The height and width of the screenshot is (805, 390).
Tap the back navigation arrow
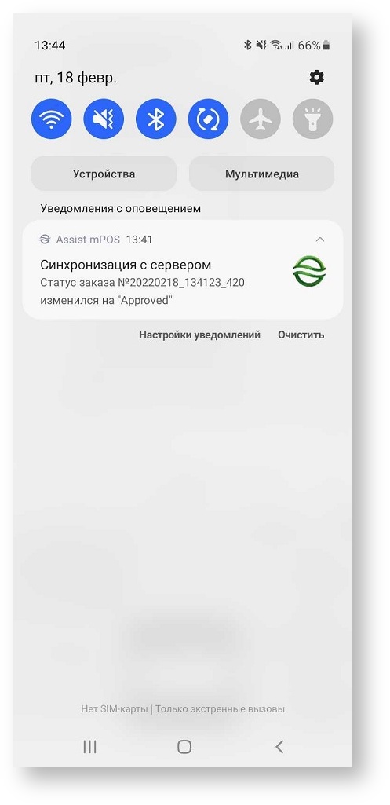pos(279,747)
